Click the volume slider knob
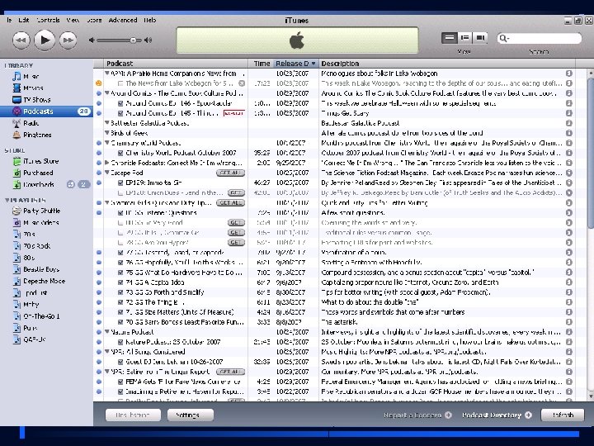Image resolution: width=594 pixels, height=446 pixels. coord(134,39)
